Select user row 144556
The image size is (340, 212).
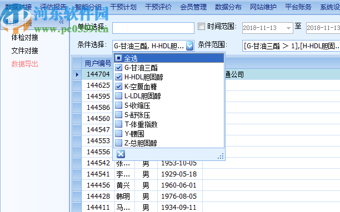[x=98, y=152]
